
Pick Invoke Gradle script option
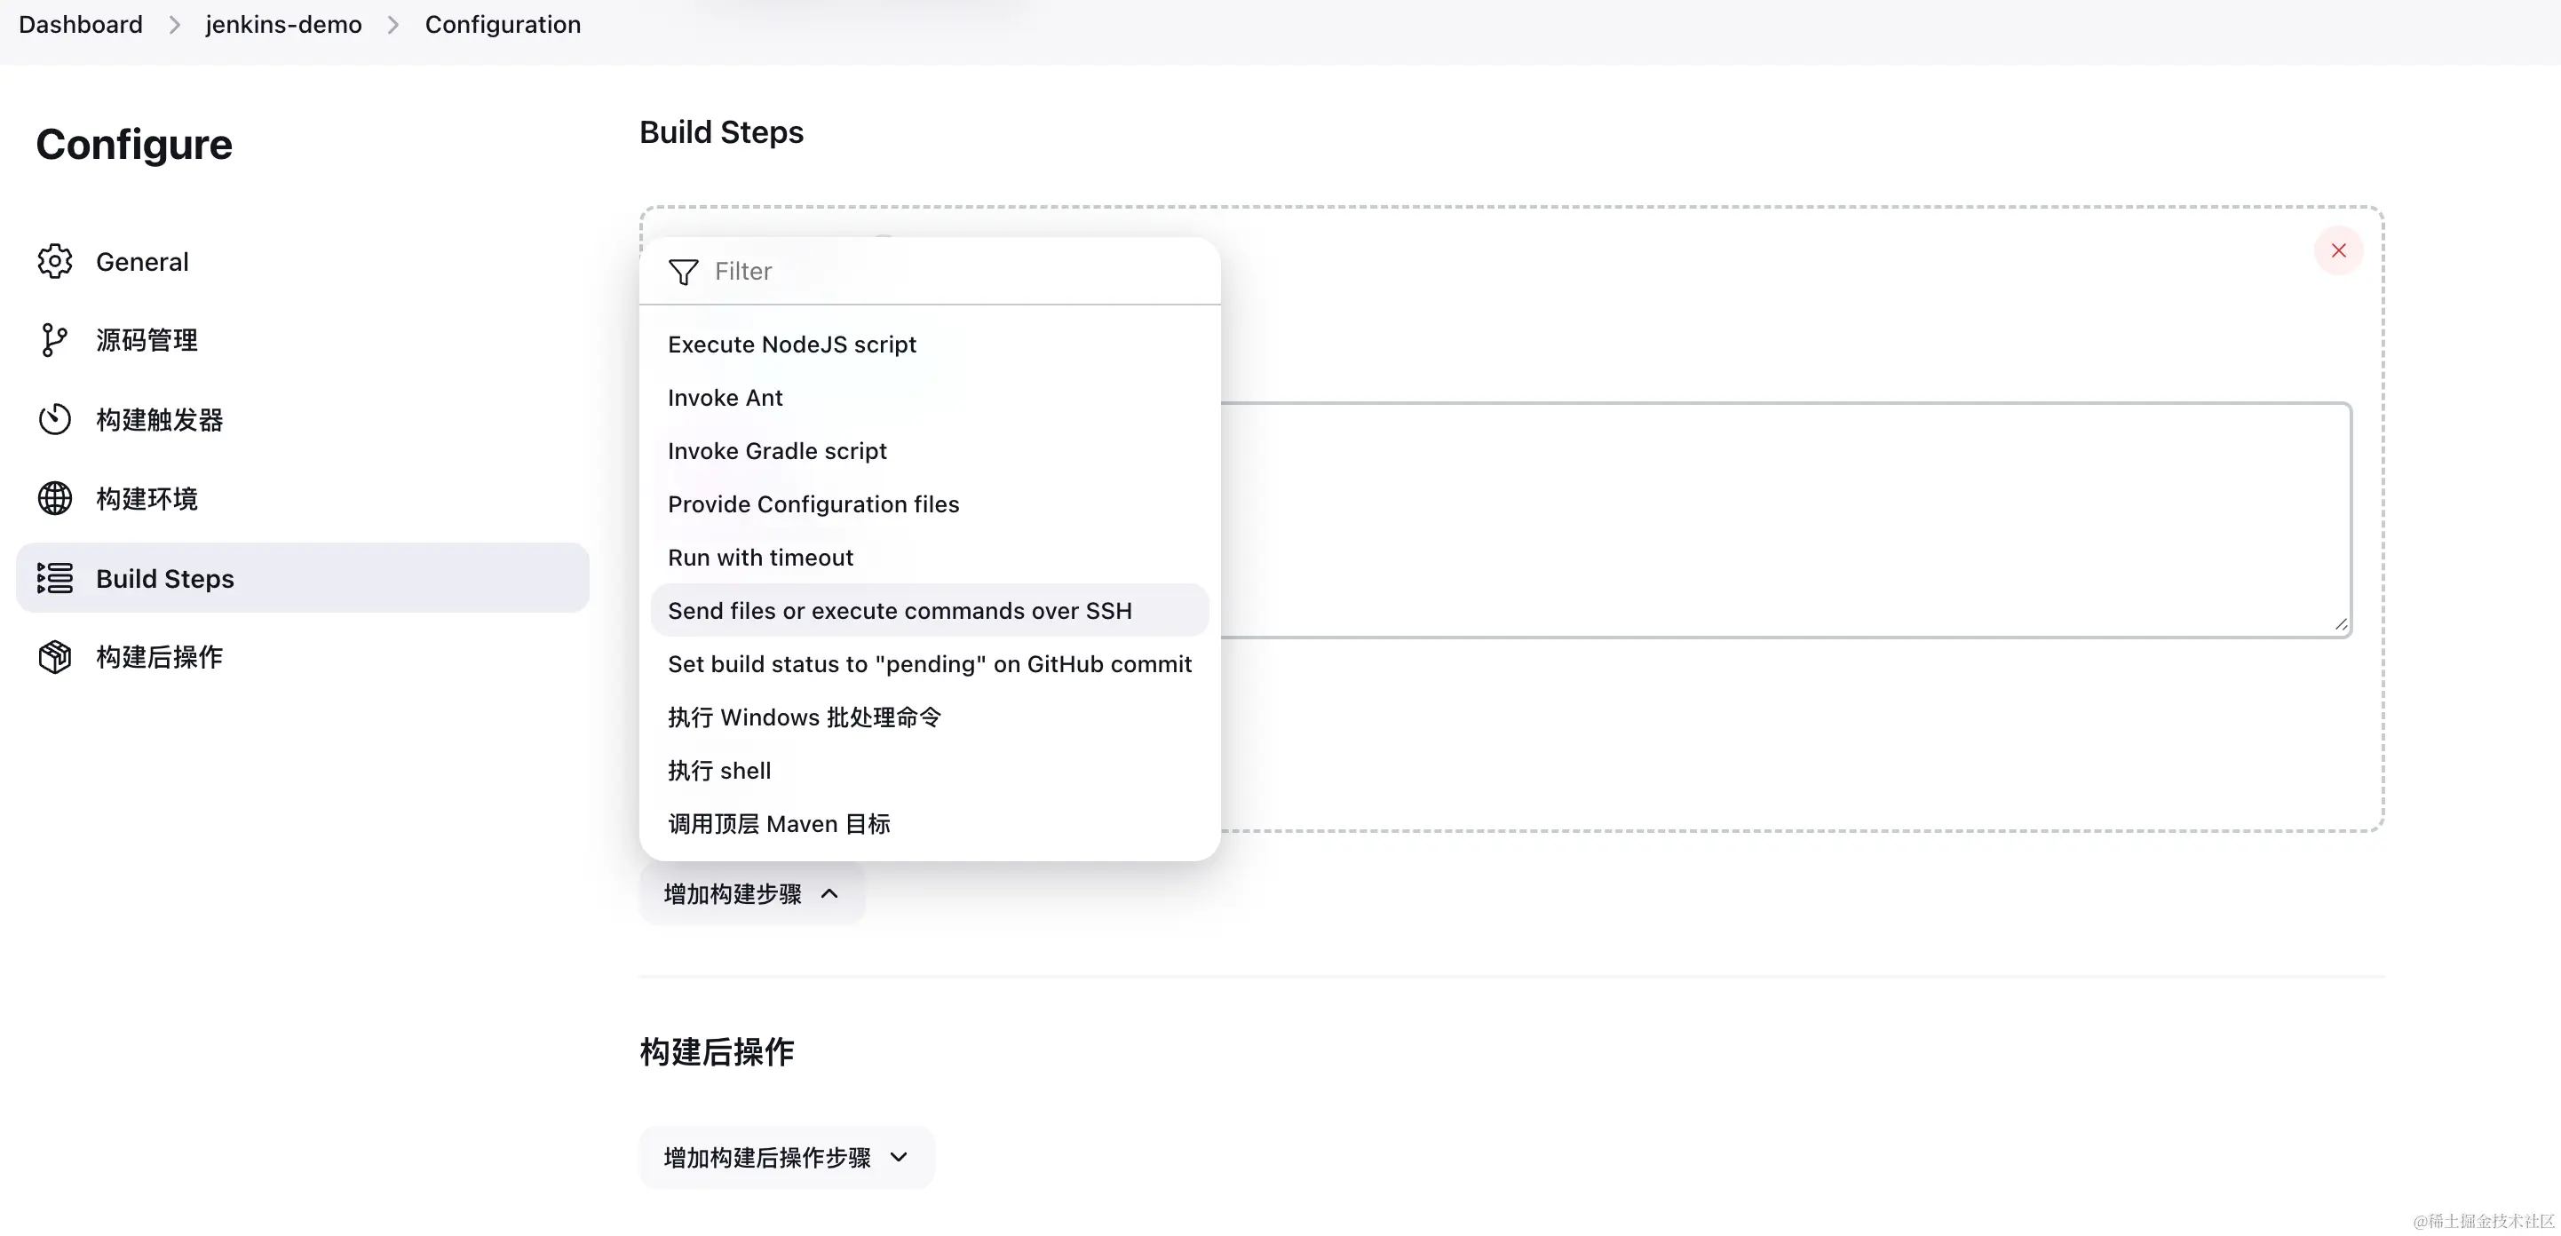776,450
